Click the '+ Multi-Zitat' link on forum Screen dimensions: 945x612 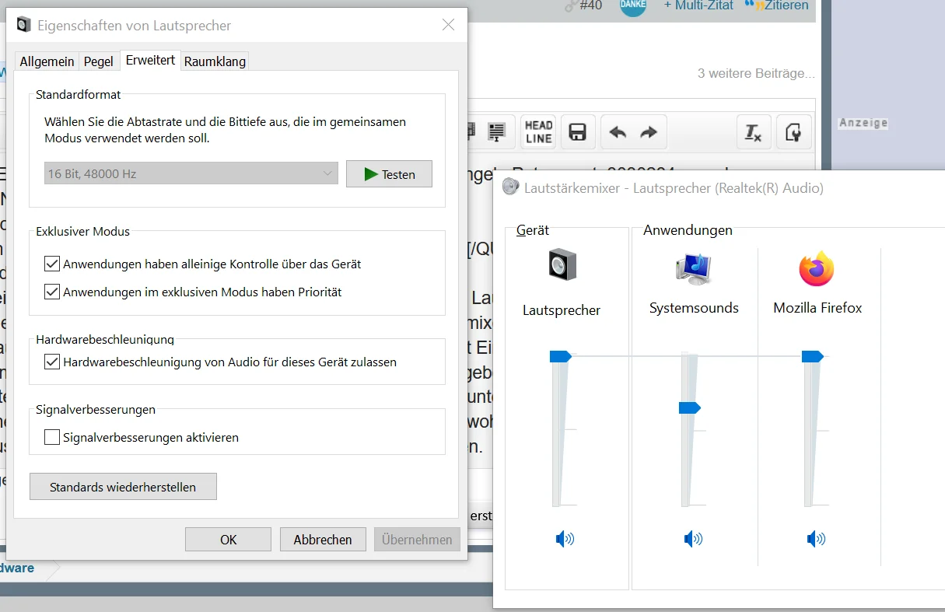(698, 5)
